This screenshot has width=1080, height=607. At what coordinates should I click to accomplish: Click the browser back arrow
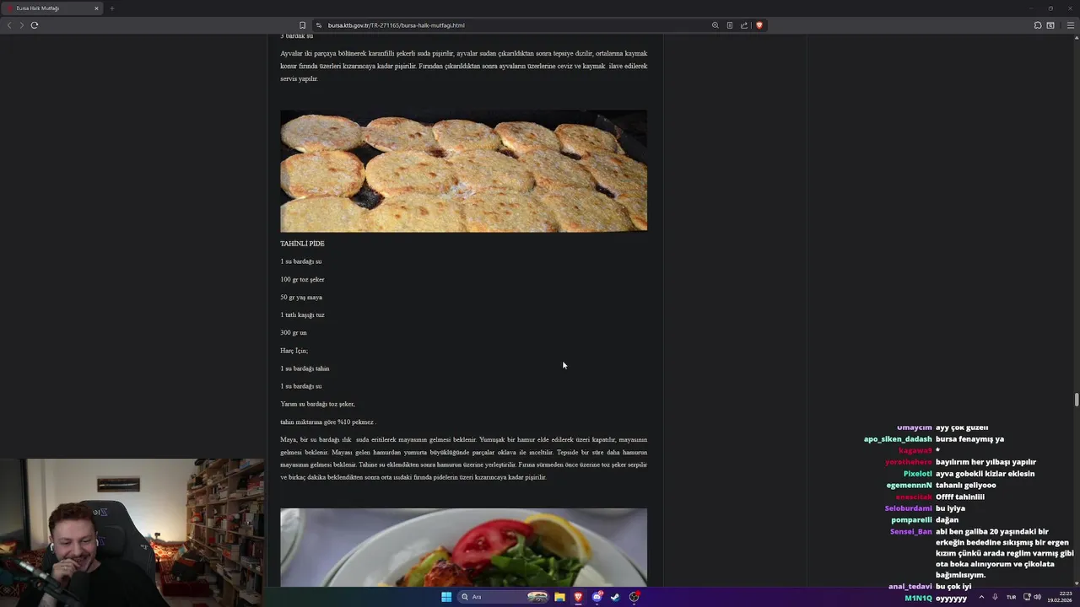click(9, 25)
